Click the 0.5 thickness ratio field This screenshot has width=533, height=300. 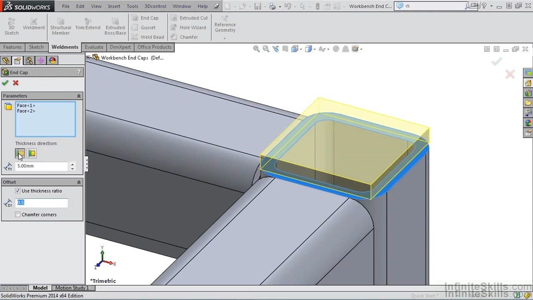click(x=42, y=202)
